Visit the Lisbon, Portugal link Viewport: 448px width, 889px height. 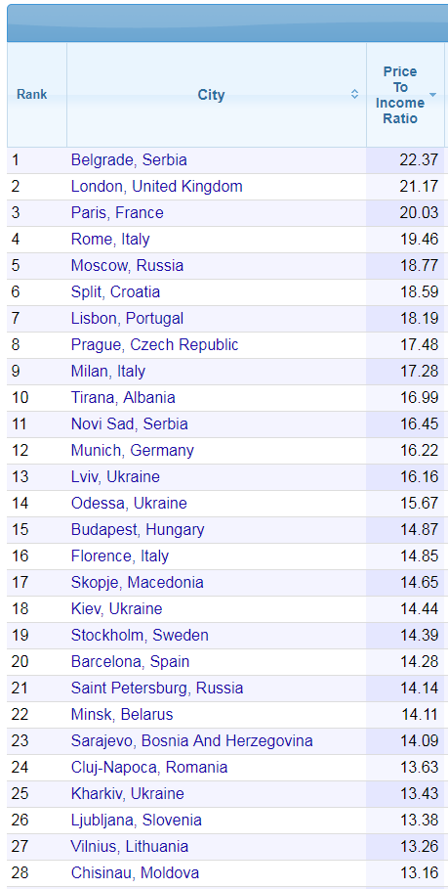click(x=127, y=319)
